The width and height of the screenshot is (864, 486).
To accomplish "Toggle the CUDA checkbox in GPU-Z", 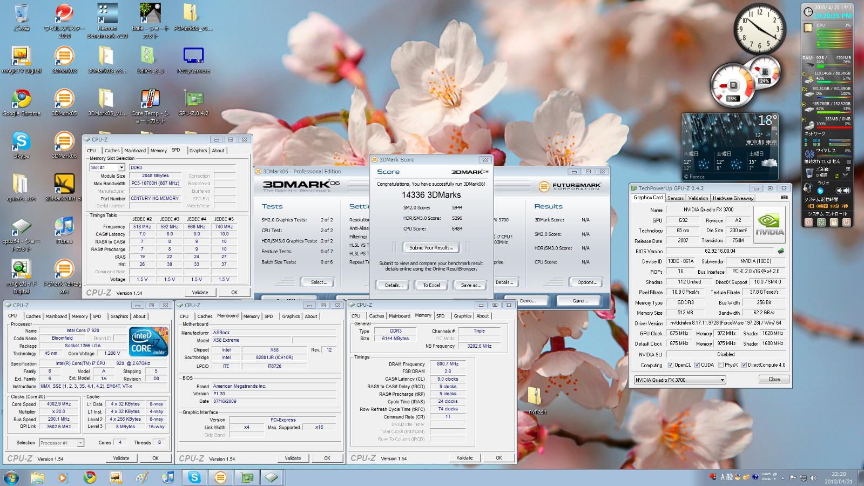I will [x=697, y=365].
